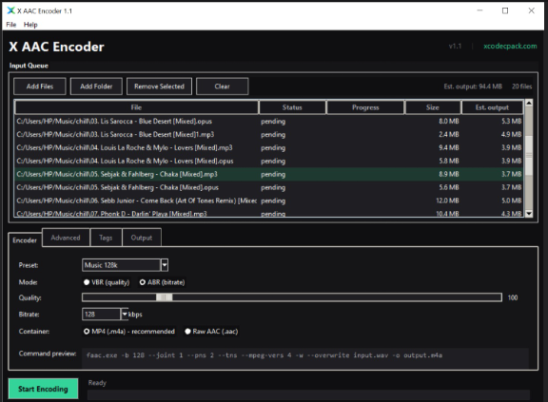Click the 8.0 MB size cell
The width and height of the screenshot is (548, 402).
[449, 121]
